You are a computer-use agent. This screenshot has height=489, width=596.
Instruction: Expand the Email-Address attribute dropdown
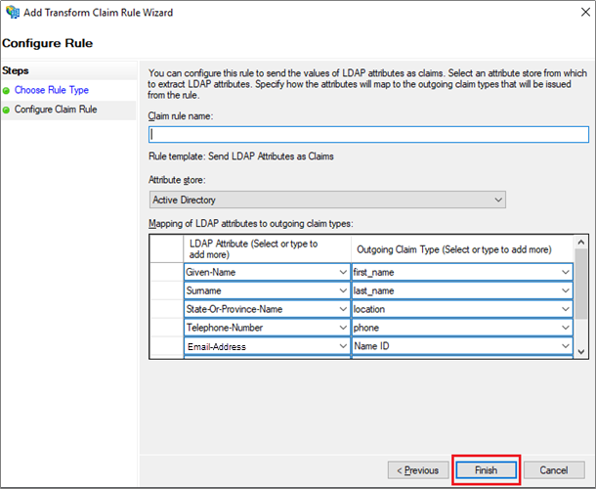[x=343, y=346]
